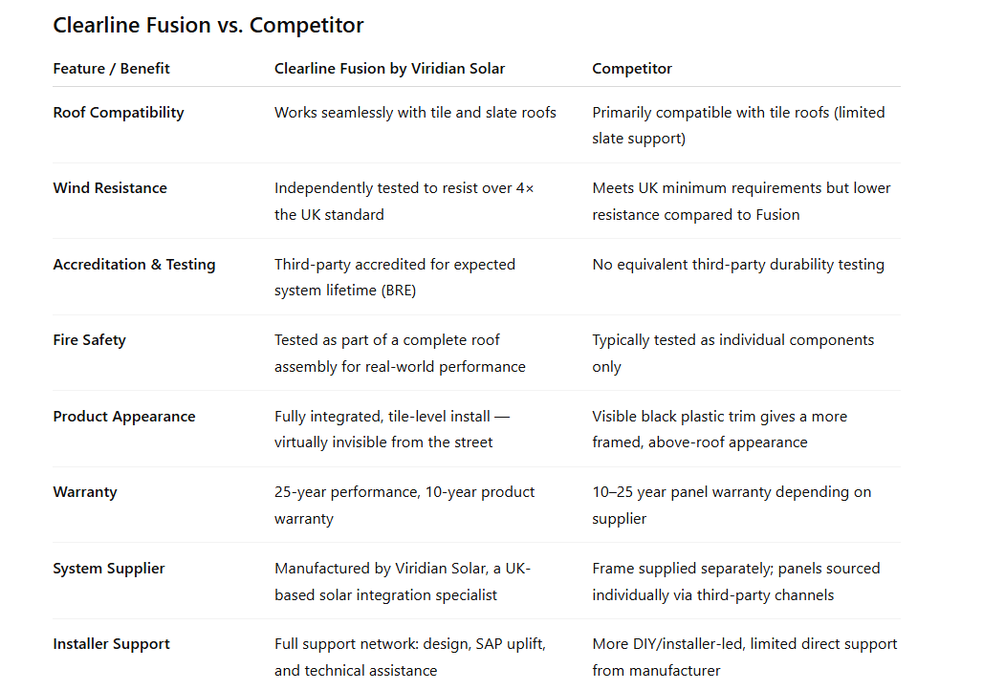Select the 'System Supplier' row label
This screenshot has width=1005, height=690.
(108, 569)
